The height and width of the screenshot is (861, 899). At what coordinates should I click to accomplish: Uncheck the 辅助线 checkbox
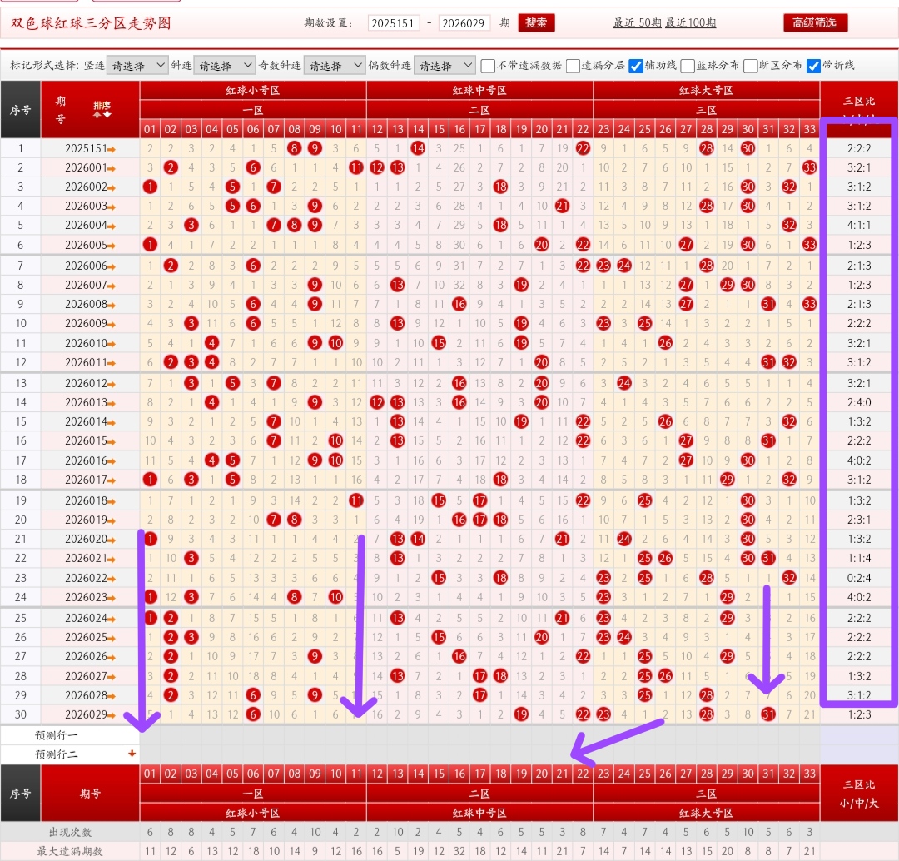635,66
